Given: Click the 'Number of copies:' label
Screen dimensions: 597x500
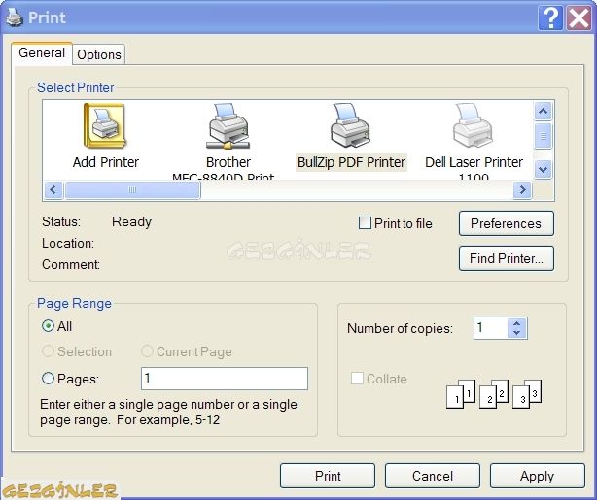Looking at the screenshot, I should [x=401, y=328].
